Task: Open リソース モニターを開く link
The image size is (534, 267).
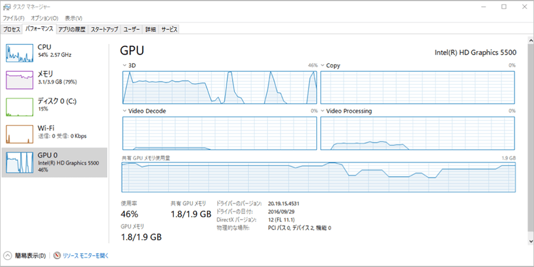Action: (85, 255)
